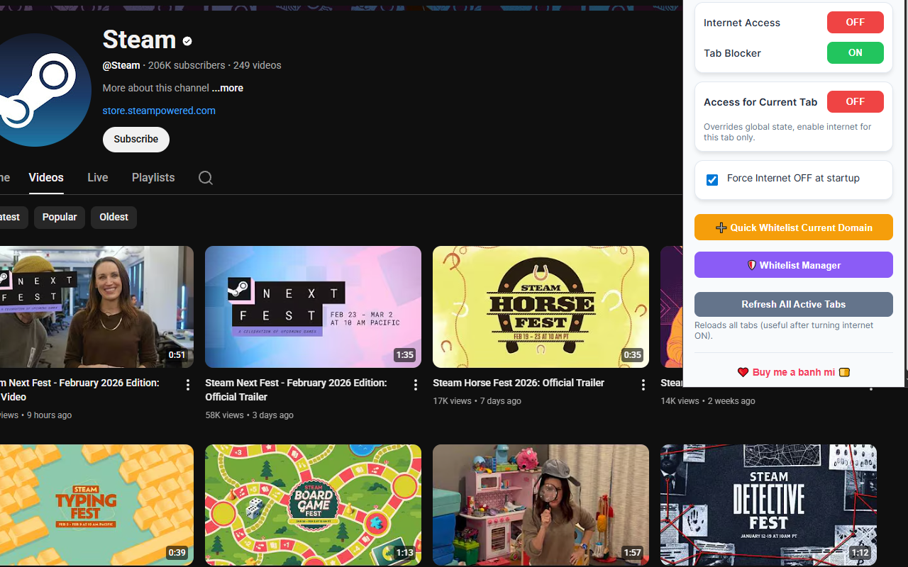Click the Overrides global state description text
The width and height of the screenshot is (908, 567).
tap(787, 132)
